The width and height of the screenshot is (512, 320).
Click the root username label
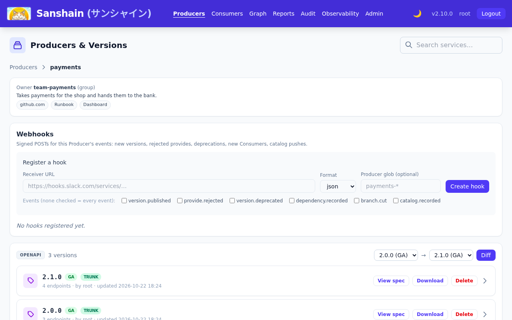click(465, 14)
